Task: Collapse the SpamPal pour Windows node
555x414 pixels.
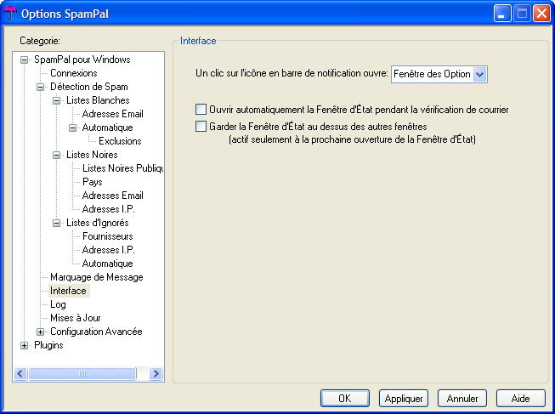Action: 24,60
